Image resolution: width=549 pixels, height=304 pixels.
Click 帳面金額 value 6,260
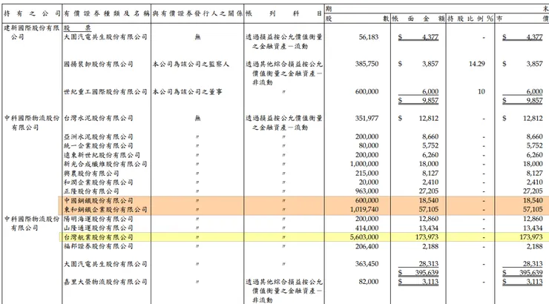click(430, 155)
